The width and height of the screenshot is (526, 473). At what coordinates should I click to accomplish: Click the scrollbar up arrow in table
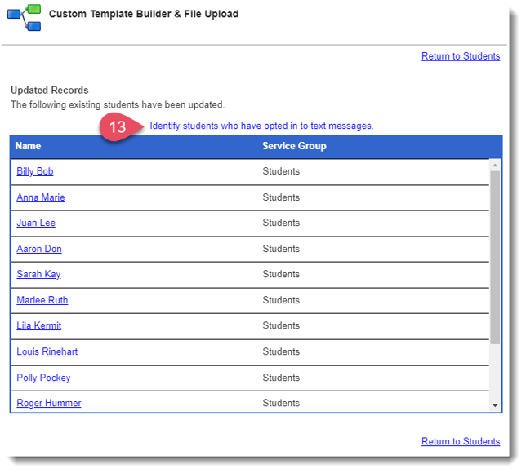495,166
